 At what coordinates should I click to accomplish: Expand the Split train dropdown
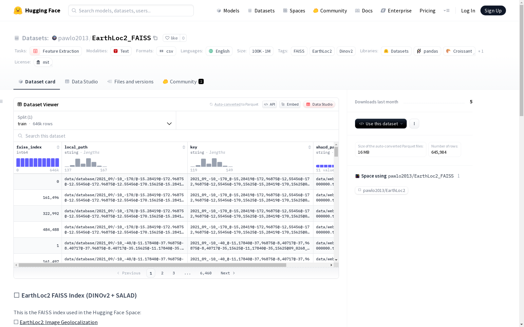(x=95, y=120)
